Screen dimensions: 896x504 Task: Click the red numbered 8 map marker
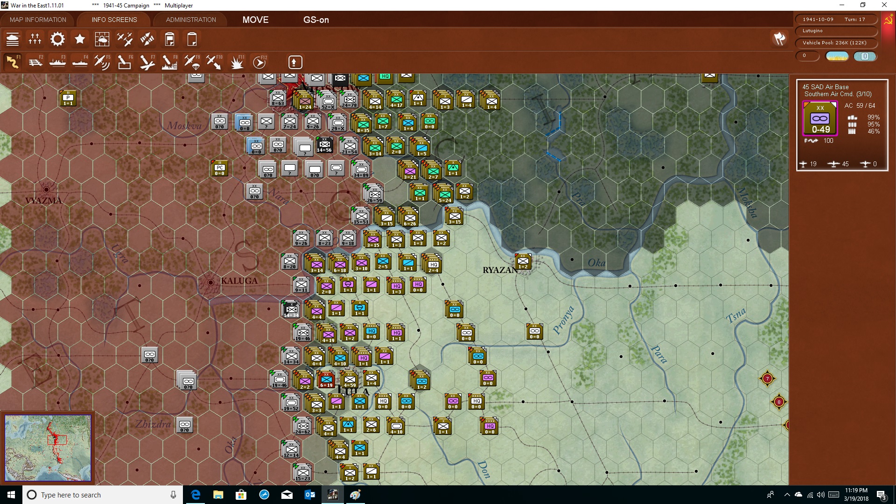779,402
